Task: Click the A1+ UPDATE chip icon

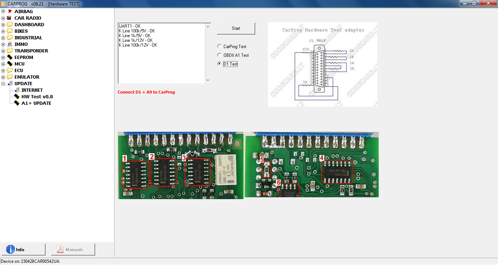Action: coord(16,103)
